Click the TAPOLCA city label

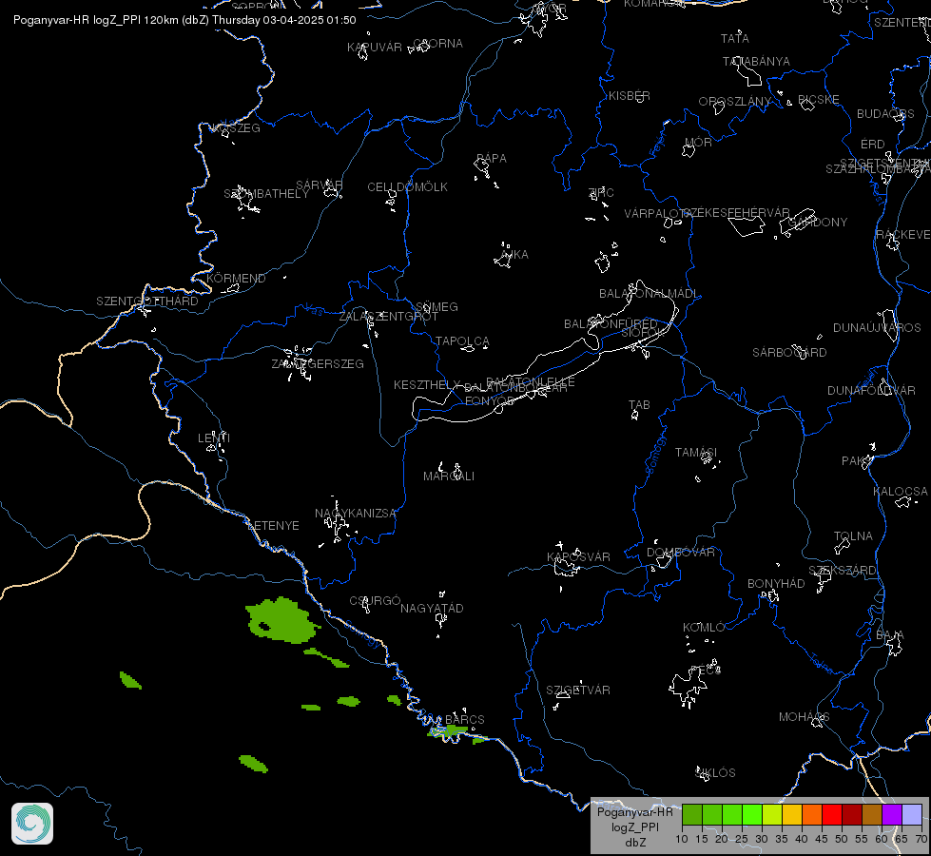coord(462,341)
